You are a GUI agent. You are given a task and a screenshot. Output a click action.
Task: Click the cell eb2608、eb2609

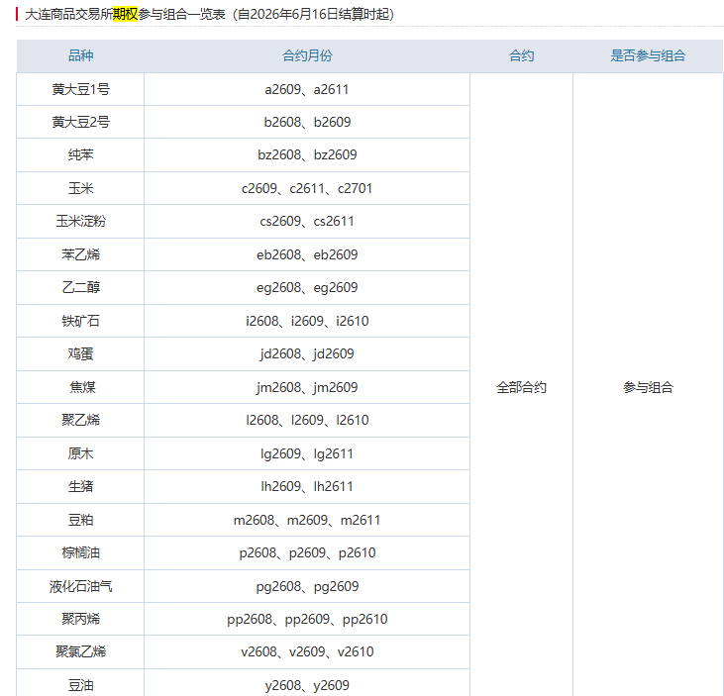coord(307,254)
